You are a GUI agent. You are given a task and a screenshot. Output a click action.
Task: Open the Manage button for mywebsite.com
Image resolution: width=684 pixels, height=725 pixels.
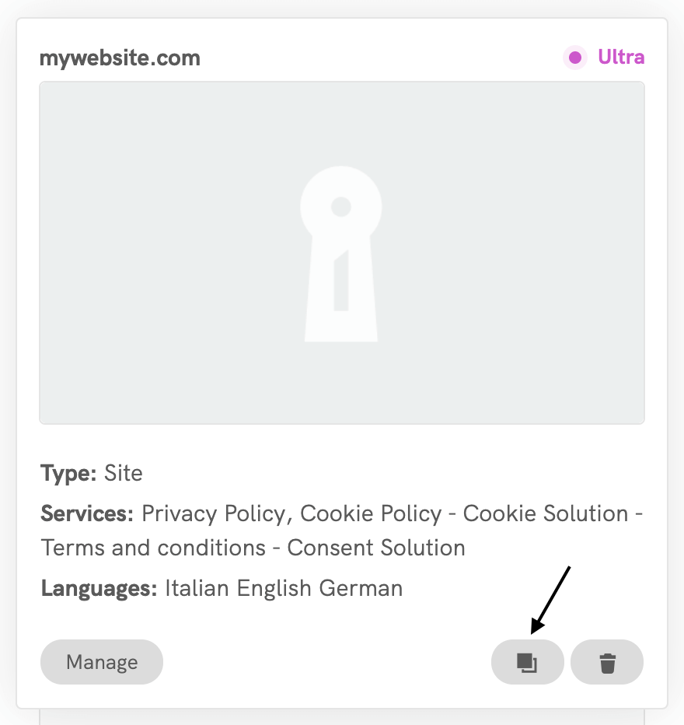pyautogui.click(x=102, y=663)
